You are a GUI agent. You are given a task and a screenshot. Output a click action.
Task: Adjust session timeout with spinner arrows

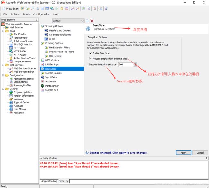click(x=135, y=64)
